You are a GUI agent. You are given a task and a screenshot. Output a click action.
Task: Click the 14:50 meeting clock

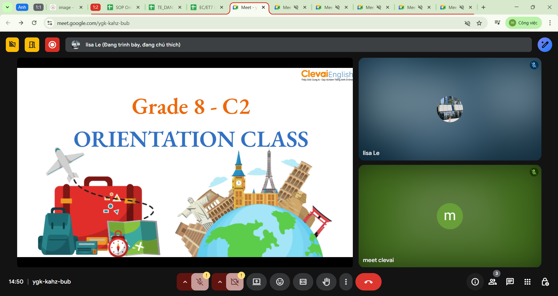16,281
